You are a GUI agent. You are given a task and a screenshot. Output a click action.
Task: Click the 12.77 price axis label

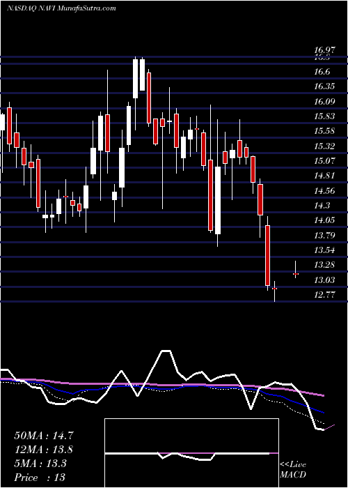point(324,294)
